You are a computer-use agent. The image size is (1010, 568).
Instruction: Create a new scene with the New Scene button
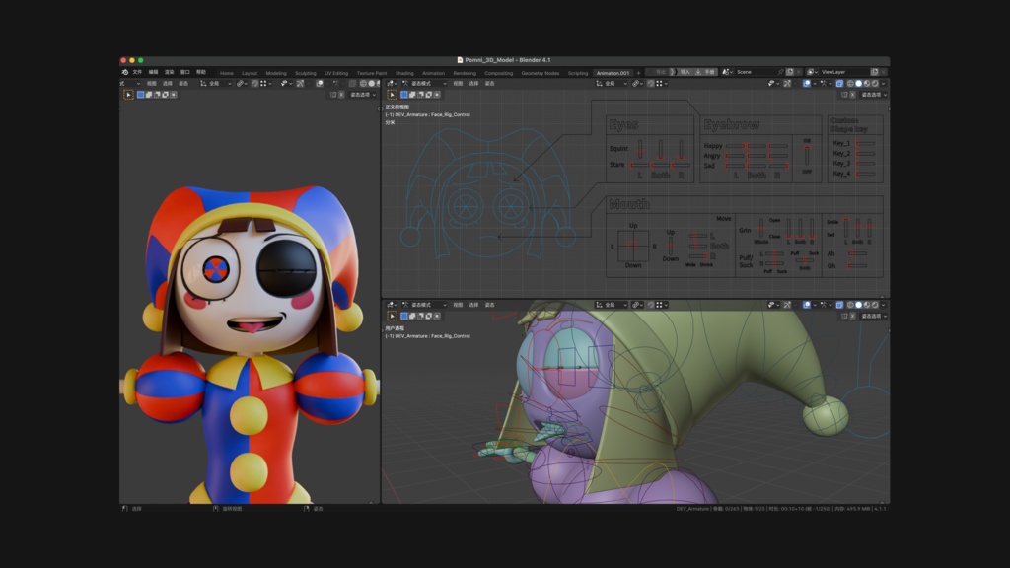click(x=790, y=72)
